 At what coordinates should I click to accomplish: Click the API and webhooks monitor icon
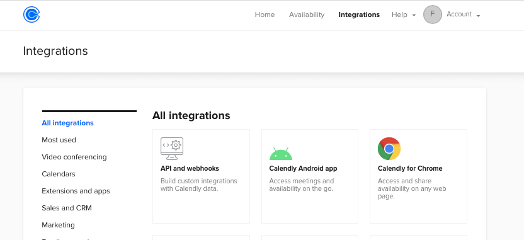pos(172,149)
